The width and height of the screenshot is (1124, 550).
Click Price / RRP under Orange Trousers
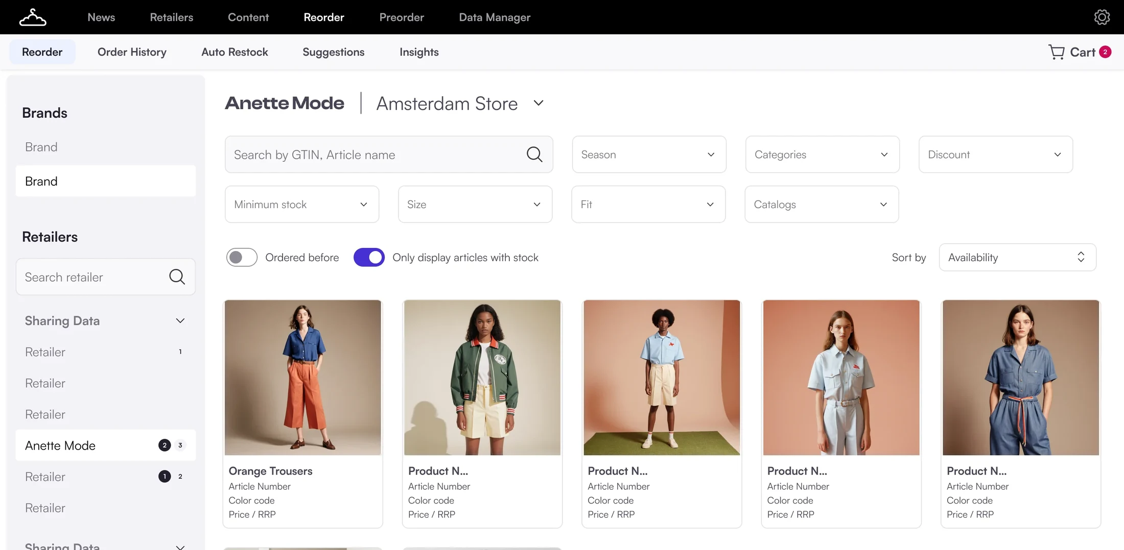click(252, 514)
